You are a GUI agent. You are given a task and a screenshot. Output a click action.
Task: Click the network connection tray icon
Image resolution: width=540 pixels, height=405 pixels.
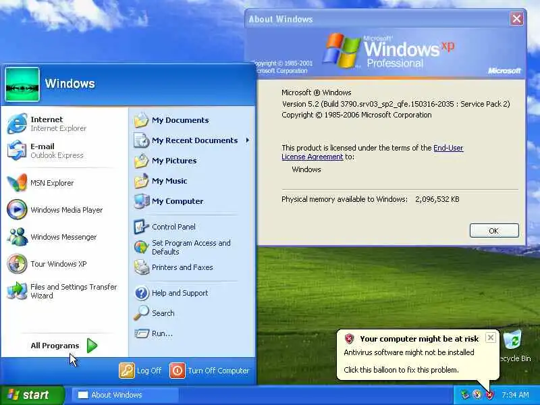click(465, 395)
